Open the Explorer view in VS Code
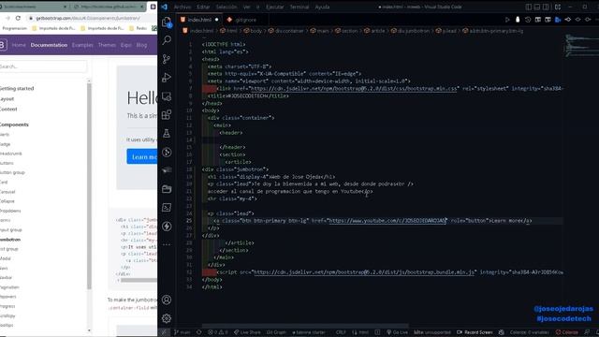Image resolution: width=599 pixels, height=337 pixels. click(x=167, y=22)
